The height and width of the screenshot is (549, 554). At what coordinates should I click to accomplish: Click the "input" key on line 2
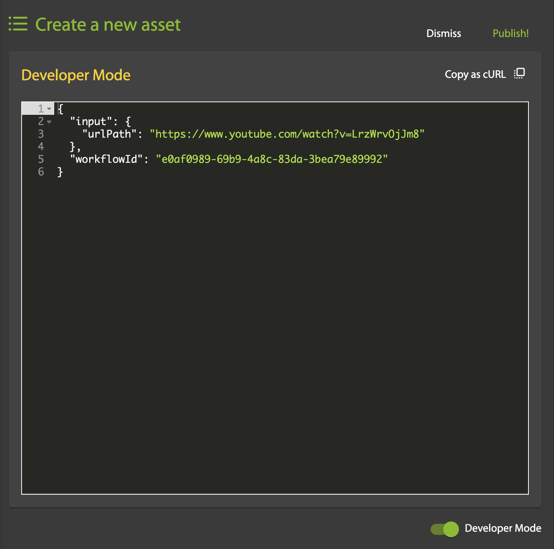(x=91, y=122)
